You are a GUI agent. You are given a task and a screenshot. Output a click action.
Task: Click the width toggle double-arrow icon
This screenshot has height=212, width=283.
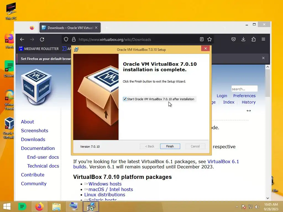click(249, 111)
